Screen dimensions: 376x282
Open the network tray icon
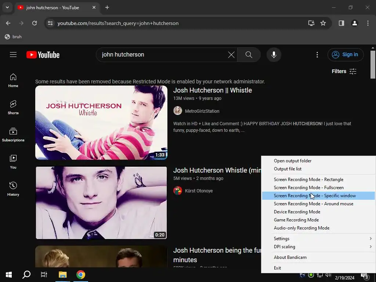click(x=320, y=275)
